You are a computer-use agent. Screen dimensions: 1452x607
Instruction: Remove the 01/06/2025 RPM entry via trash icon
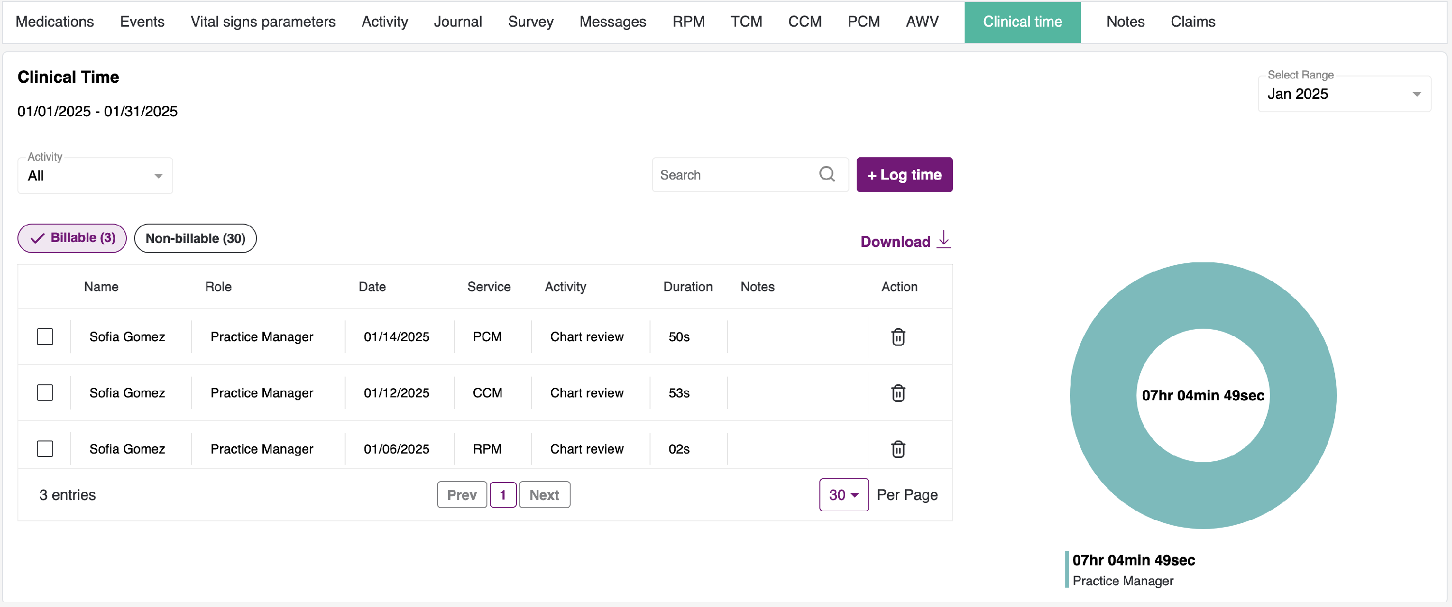click(898, 449)
